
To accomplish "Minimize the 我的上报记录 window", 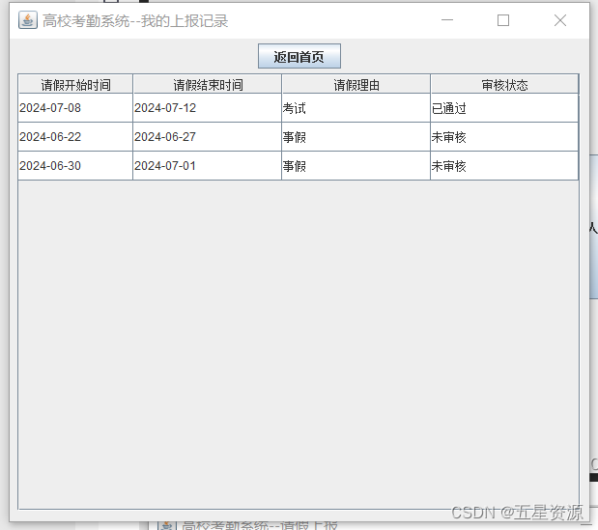I will (447, 20).
